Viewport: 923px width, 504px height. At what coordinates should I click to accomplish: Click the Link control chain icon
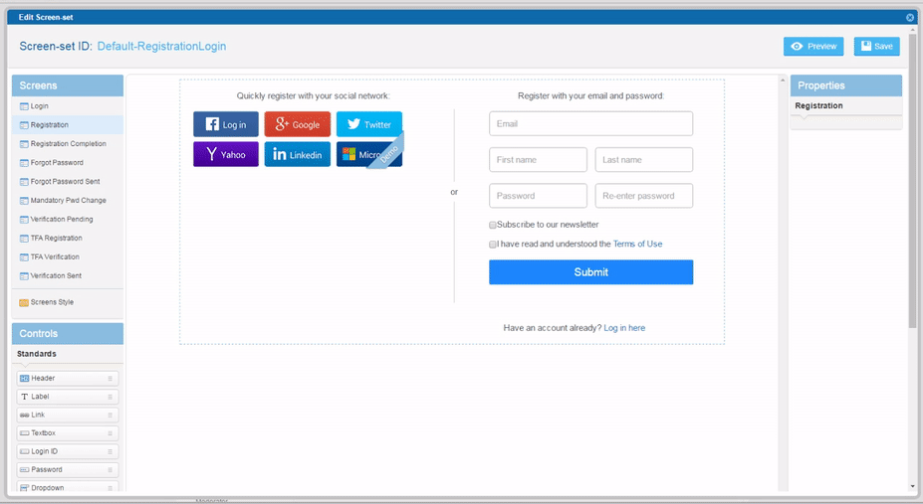pos(24,415)
